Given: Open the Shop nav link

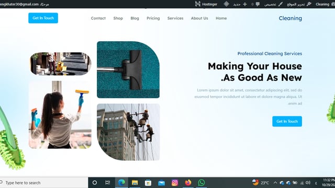Looking at the screenshot, I should tap(118, 18).
